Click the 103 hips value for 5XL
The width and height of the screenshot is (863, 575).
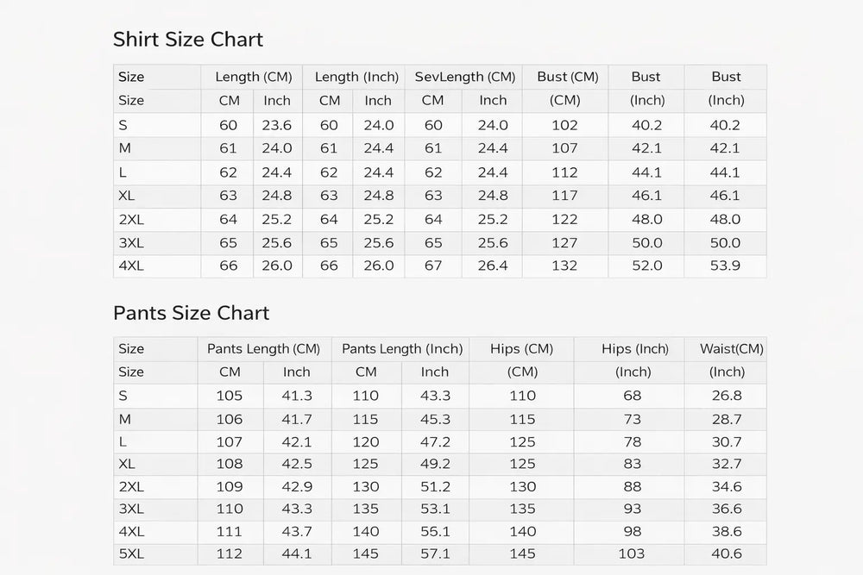click(x=633, y=554)
